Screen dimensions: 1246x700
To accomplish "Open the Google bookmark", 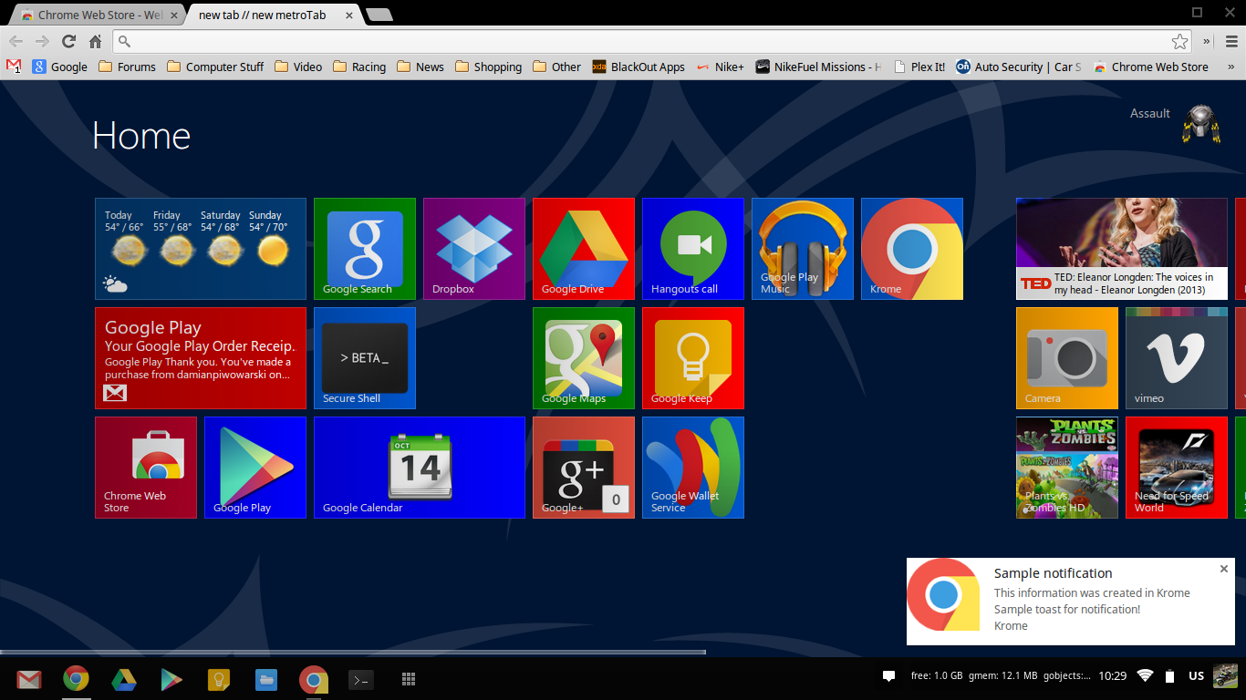I will pos(60,67).
